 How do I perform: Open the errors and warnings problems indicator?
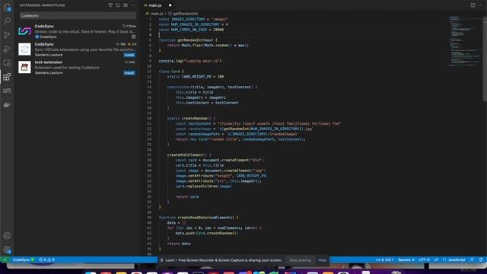46,260
